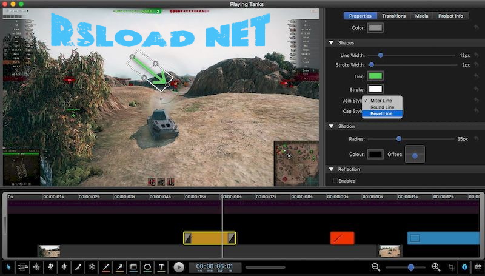Play the video from the playhead
The width and height of the screenshot is (485, 276).
179,267
